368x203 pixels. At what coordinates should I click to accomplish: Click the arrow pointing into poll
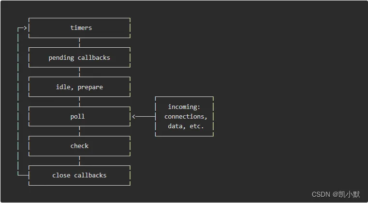pos(135,117)
